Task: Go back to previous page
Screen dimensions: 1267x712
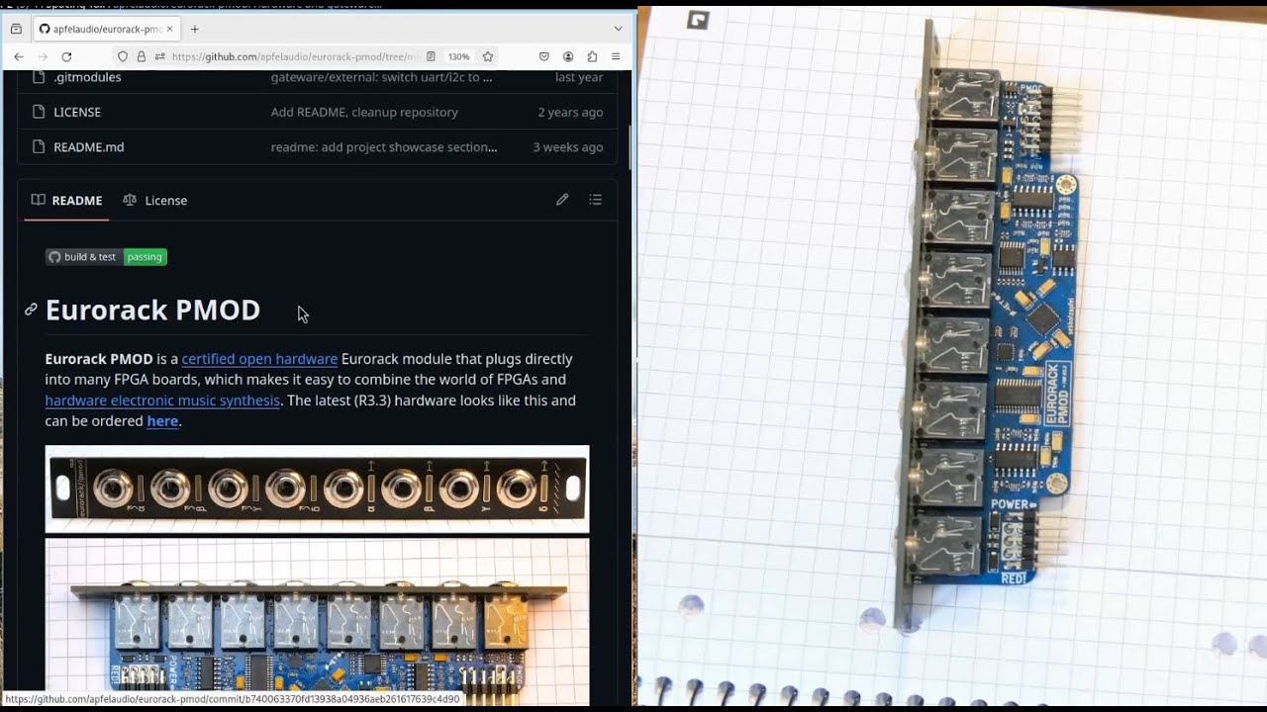Action: coord(19,56)
